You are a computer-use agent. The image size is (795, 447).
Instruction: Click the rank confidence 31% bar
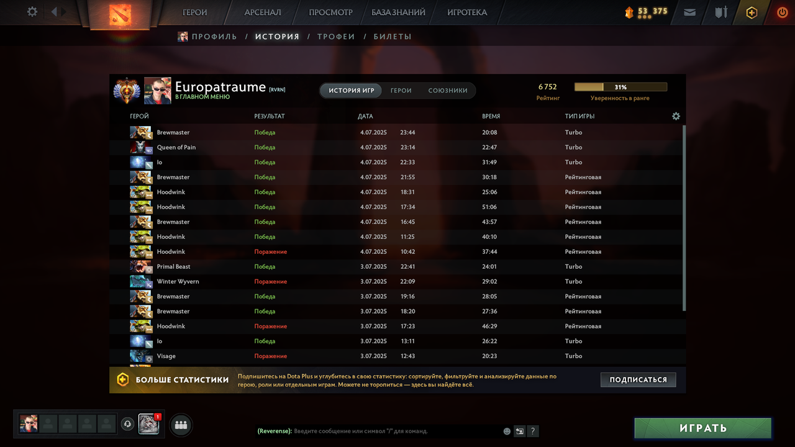pyautogui.click(x=620, y=88)
